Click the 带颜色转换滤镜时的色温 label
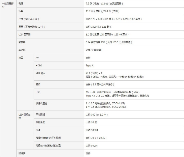 click(x=48, y=146)
